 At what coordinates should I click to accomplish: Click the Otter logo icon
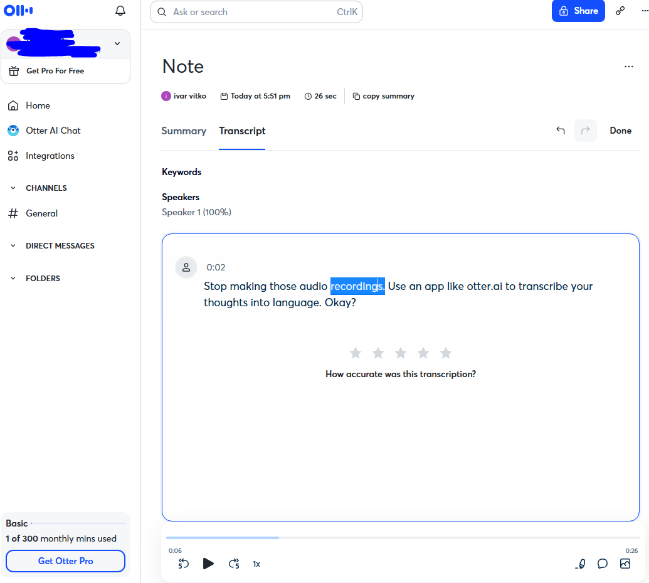(18, 11)
